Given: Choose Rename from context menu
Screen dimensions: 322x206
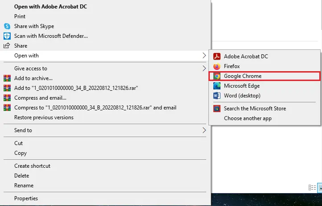Looking at the screenshot, I should tap(105, 186).
